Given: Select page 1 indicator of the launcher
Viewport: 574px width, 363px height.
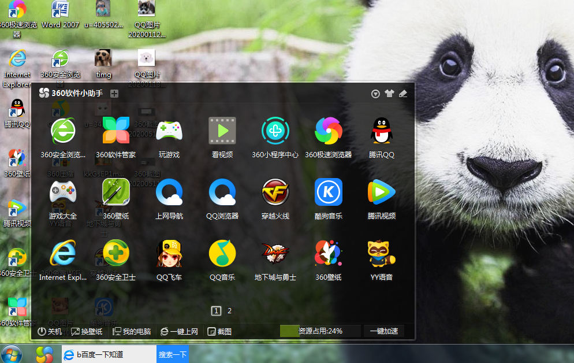Looking at the screenshot, I should coord(216,311).
